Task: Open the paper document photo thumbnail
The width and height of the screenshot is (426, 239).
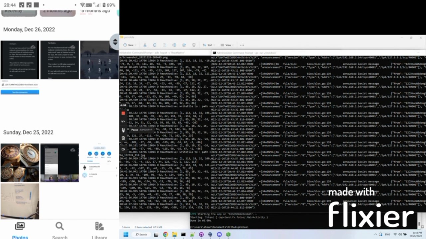Action: click(x=20, y=201)
